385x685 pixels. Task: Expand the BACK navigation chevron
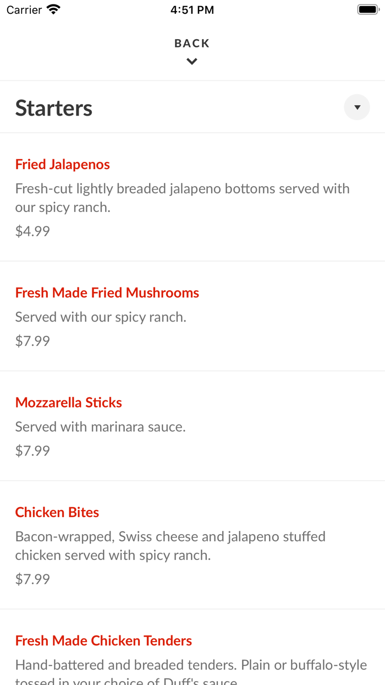(191, 61)
